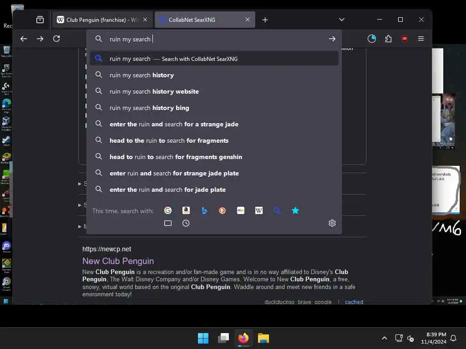Click the https://newcp.net URL
The height and width of the screenshot is (349, 466).
pyautogui.click(x=106, y=249)
